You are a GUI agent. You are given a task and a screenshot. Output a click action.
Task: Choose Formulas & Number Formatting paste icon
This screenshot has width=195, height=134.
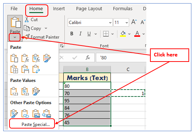[x=36, y=58]
